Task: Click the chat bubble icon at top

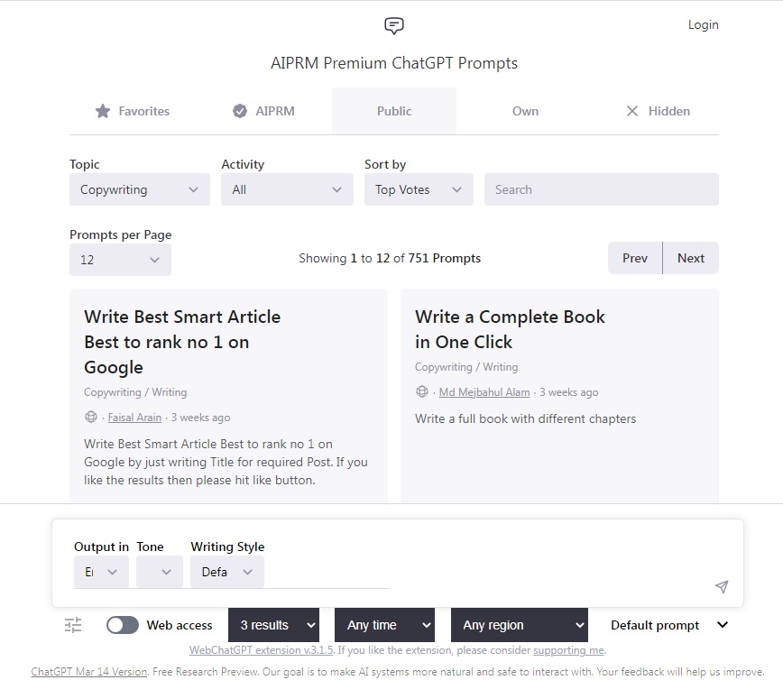Action: (394, 25)
